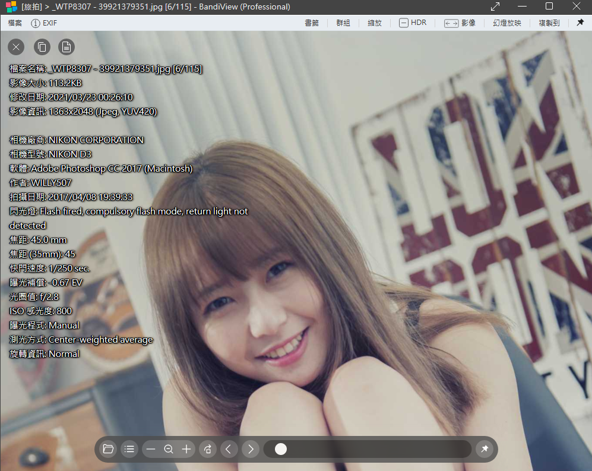Show the image list in bottom toolbar
This screenshot has width=592, height=471.
[129, 449]
